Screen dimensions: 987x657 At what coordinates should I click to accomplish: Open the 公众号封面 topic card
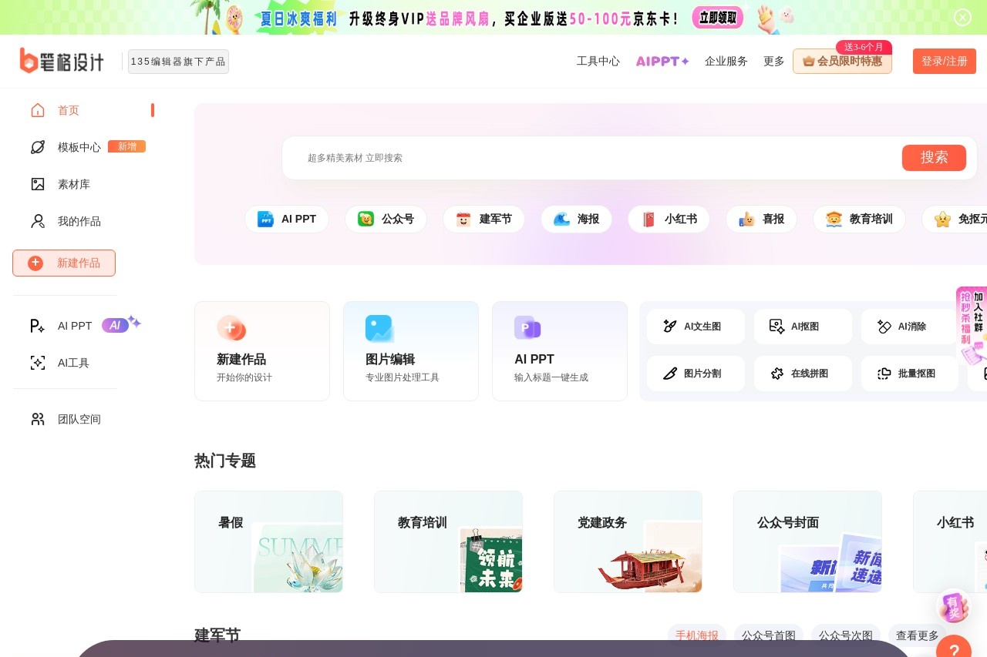coord(807,541)
